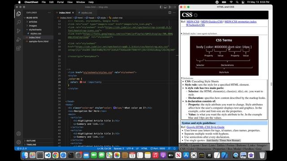This screenshot has width=287, height=161.
Task: Click the Spaces: 2 indentation setting
Action: click(119, 148)
